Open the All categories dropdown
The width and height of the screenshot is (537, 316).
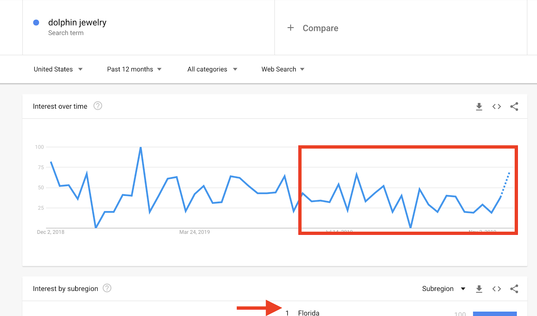[x=212, y=69]
